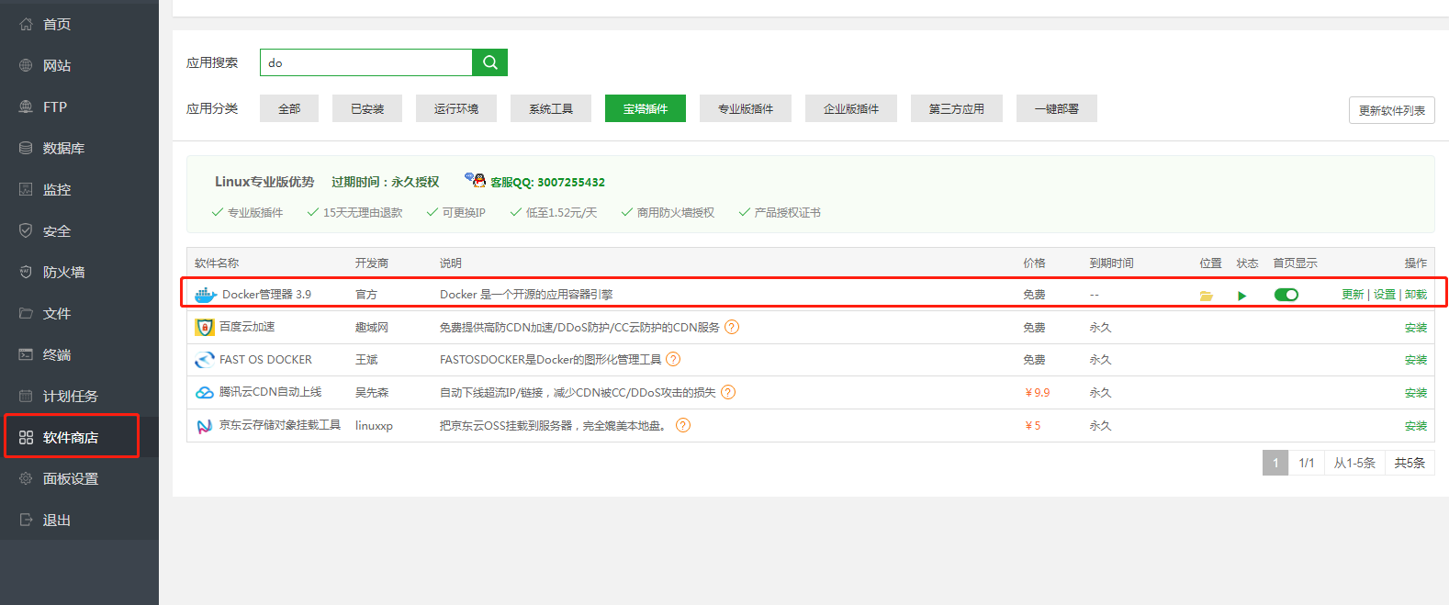This screenshot has height=605, width=1449.
Task: Click 更新 link for Docker管理器
Action: 1353,295
